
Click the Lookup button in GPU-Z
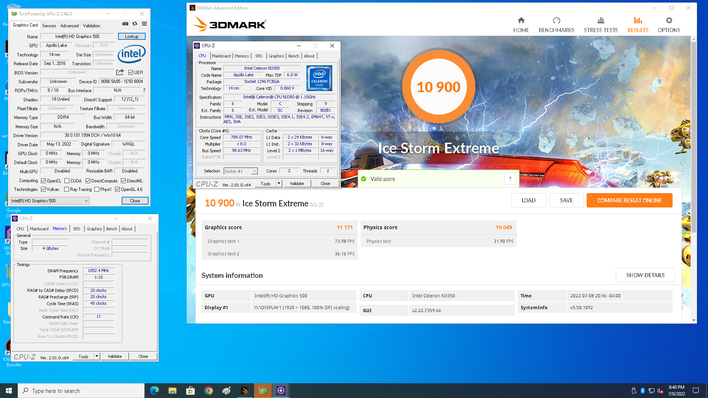132,36
